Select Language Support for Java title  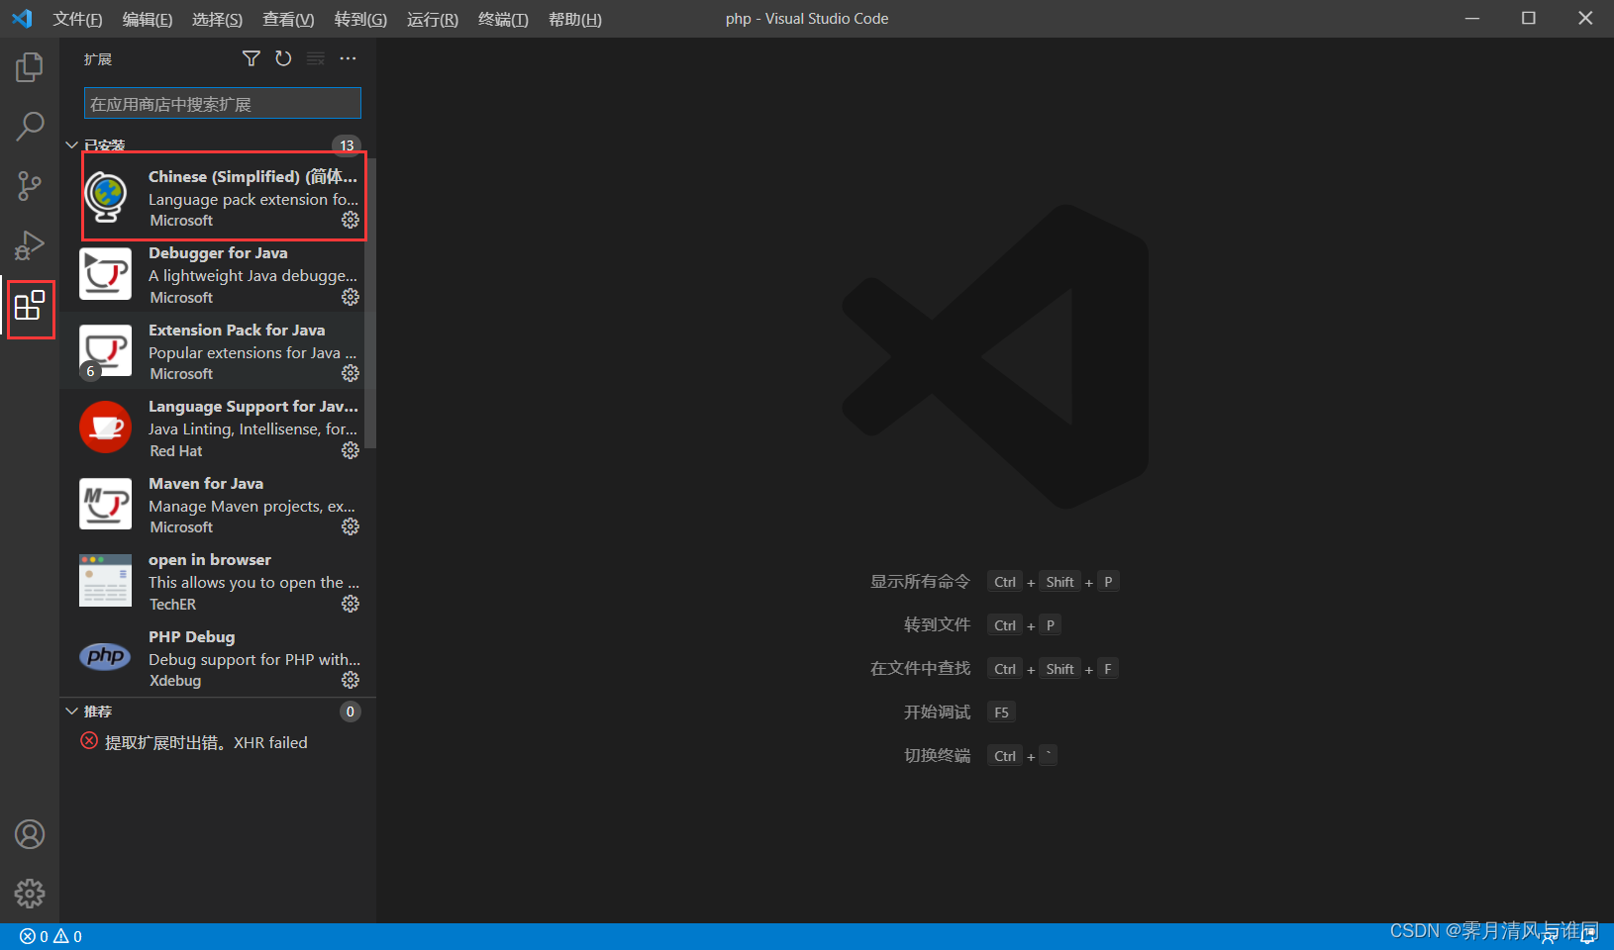point(253,407)
